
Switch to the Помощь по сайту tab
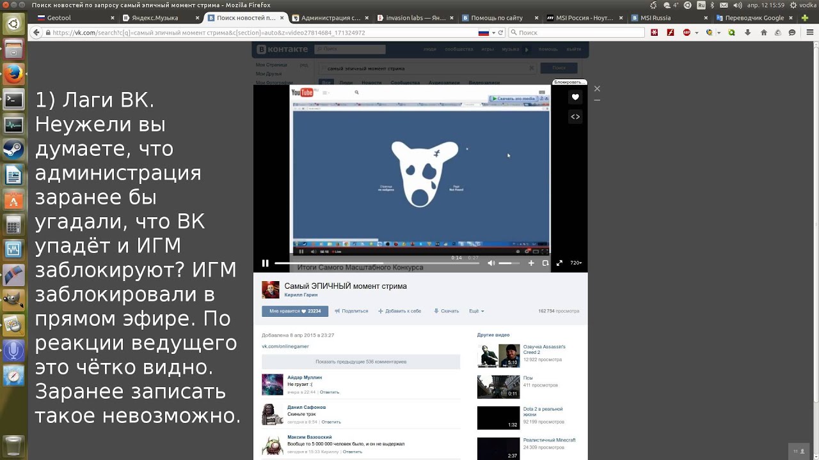[500, 18]
